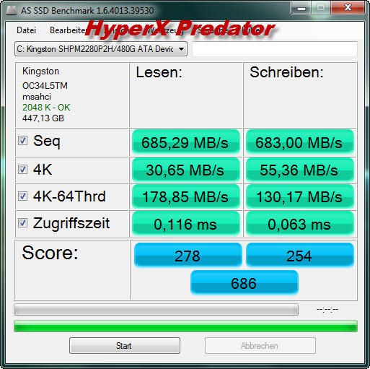Maximize the AS SSD Benchmark window
This screenshot has height=369, width=370.
tap(321, 8)
